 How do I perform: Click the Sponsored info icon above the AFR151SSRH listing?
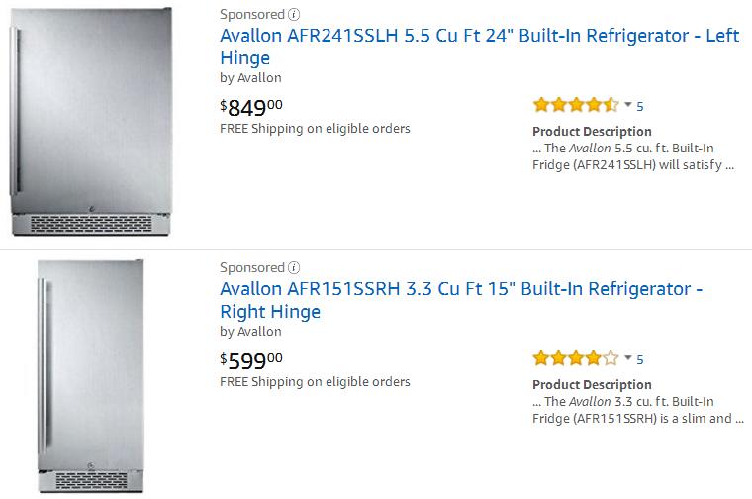point(294,267)
